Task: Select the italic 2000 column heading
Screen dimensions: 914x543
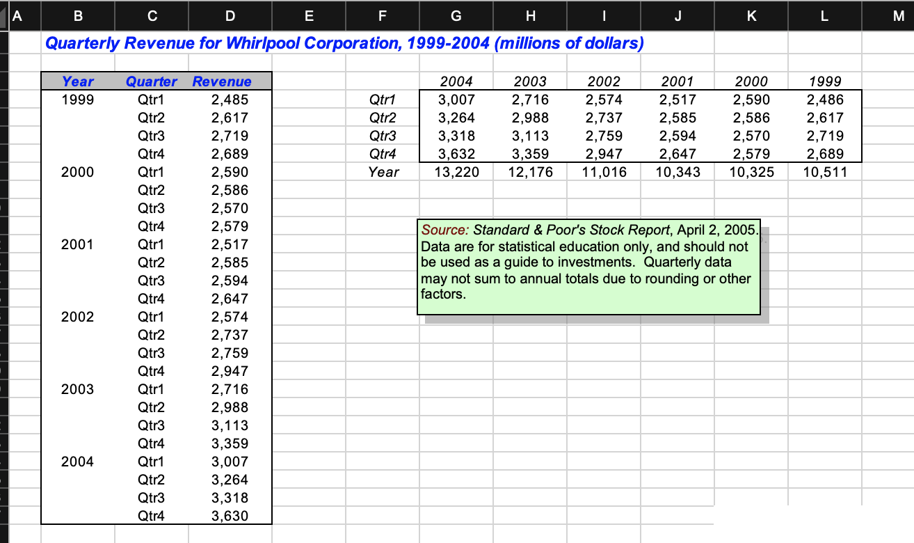Action: [751, 81]
